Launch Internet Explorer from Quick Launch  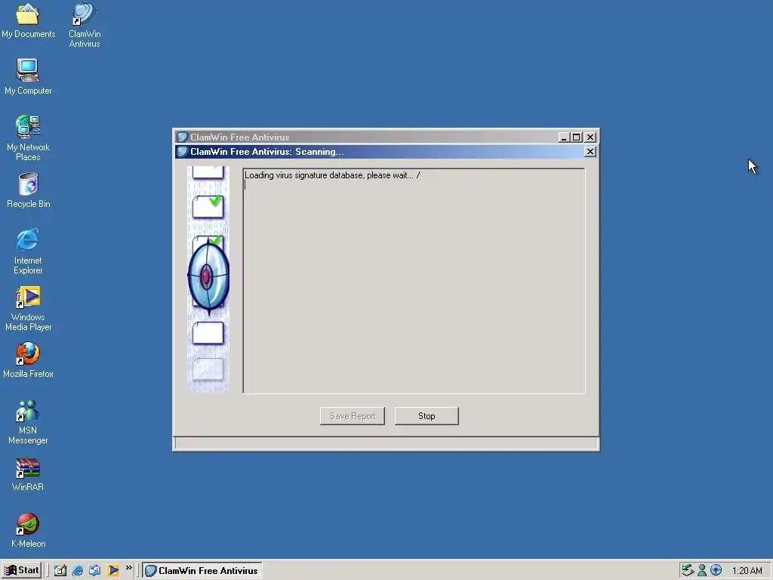pyautogui.click(x=78, y=570)
